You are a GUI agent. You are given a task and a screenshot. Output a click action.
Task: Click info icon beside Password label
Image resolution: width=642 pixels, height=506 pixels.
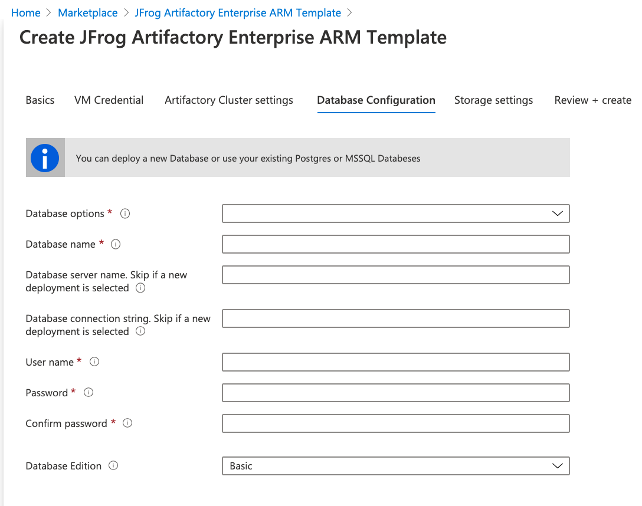pyautogui.click(x=89, y=393)
